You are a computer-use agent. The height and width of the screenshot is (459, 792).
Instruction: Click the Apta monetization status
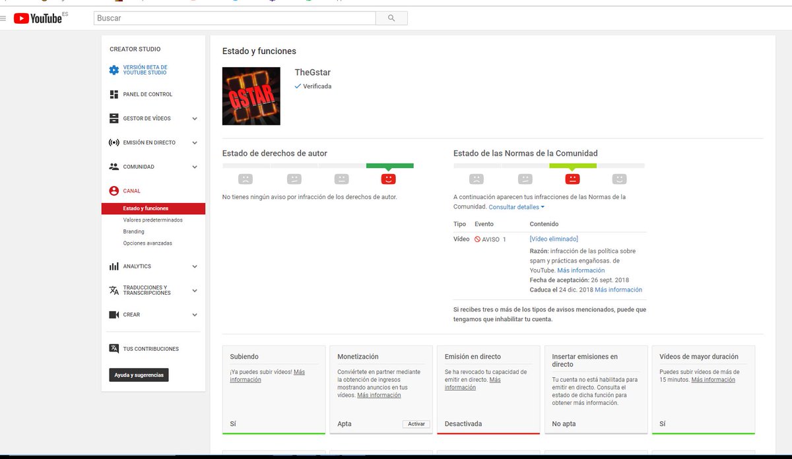[x=344, y=424]
